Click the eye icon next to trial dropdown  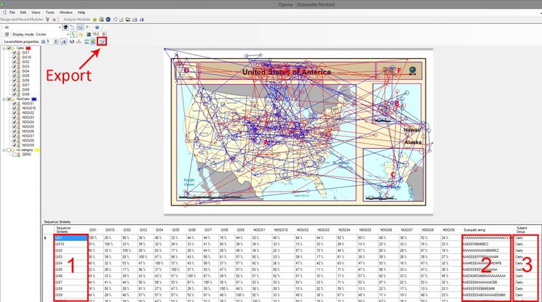click(65, 28)
